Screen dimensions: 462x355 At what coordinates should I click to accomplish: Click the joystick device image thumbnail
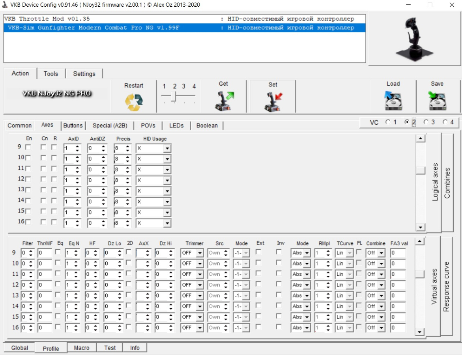click(415, 39)
